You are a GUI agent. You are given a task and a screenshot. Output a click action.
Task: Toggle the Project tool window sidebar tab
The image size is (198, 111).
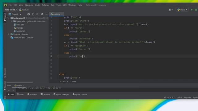tap(5, 17)
